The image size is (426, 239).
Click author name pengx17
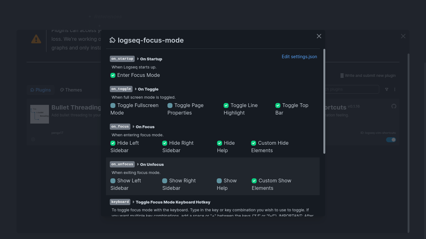coord(57,133)
